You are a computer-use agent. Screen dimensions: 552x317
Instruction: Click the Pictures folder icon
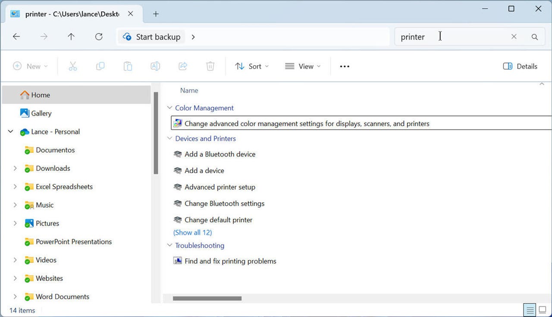point(29,223)
